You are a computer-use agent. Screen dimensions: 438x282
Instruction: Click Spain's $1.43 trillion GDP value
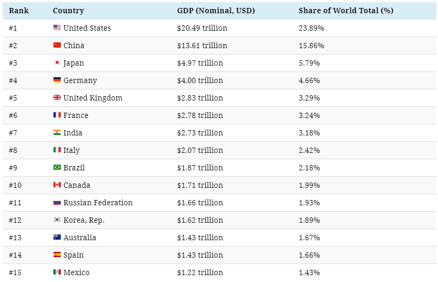pyautogui.click(x=200, y=255)
